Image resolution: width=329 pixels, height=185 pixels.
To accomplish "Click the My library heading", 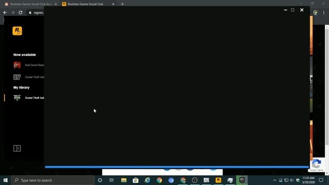I will click(22, 87).
